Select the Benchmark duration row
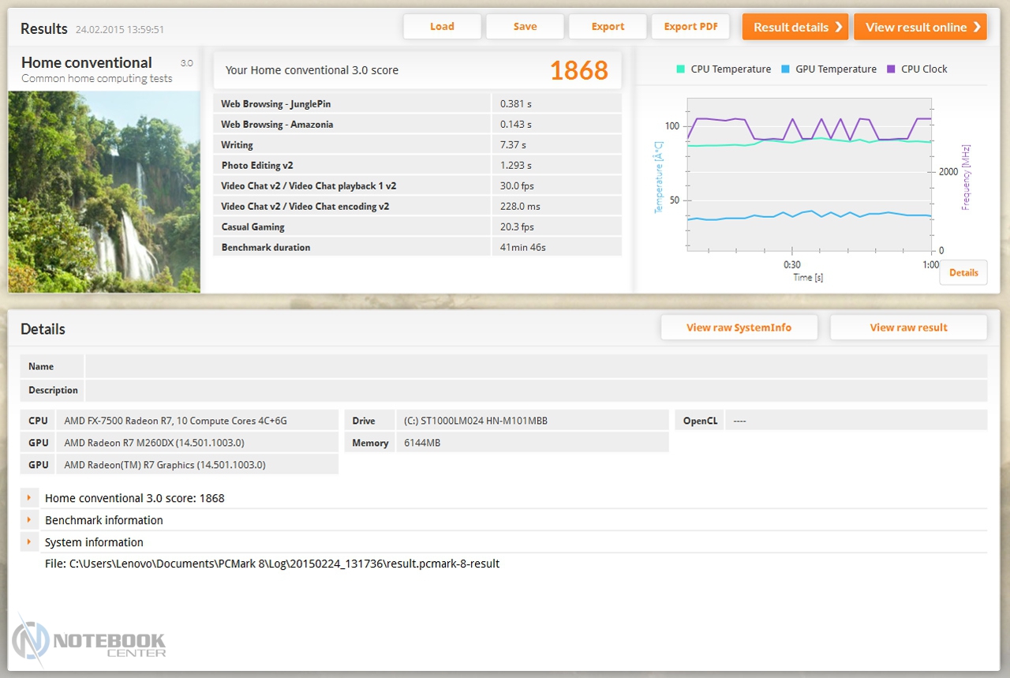 [417, 247]
